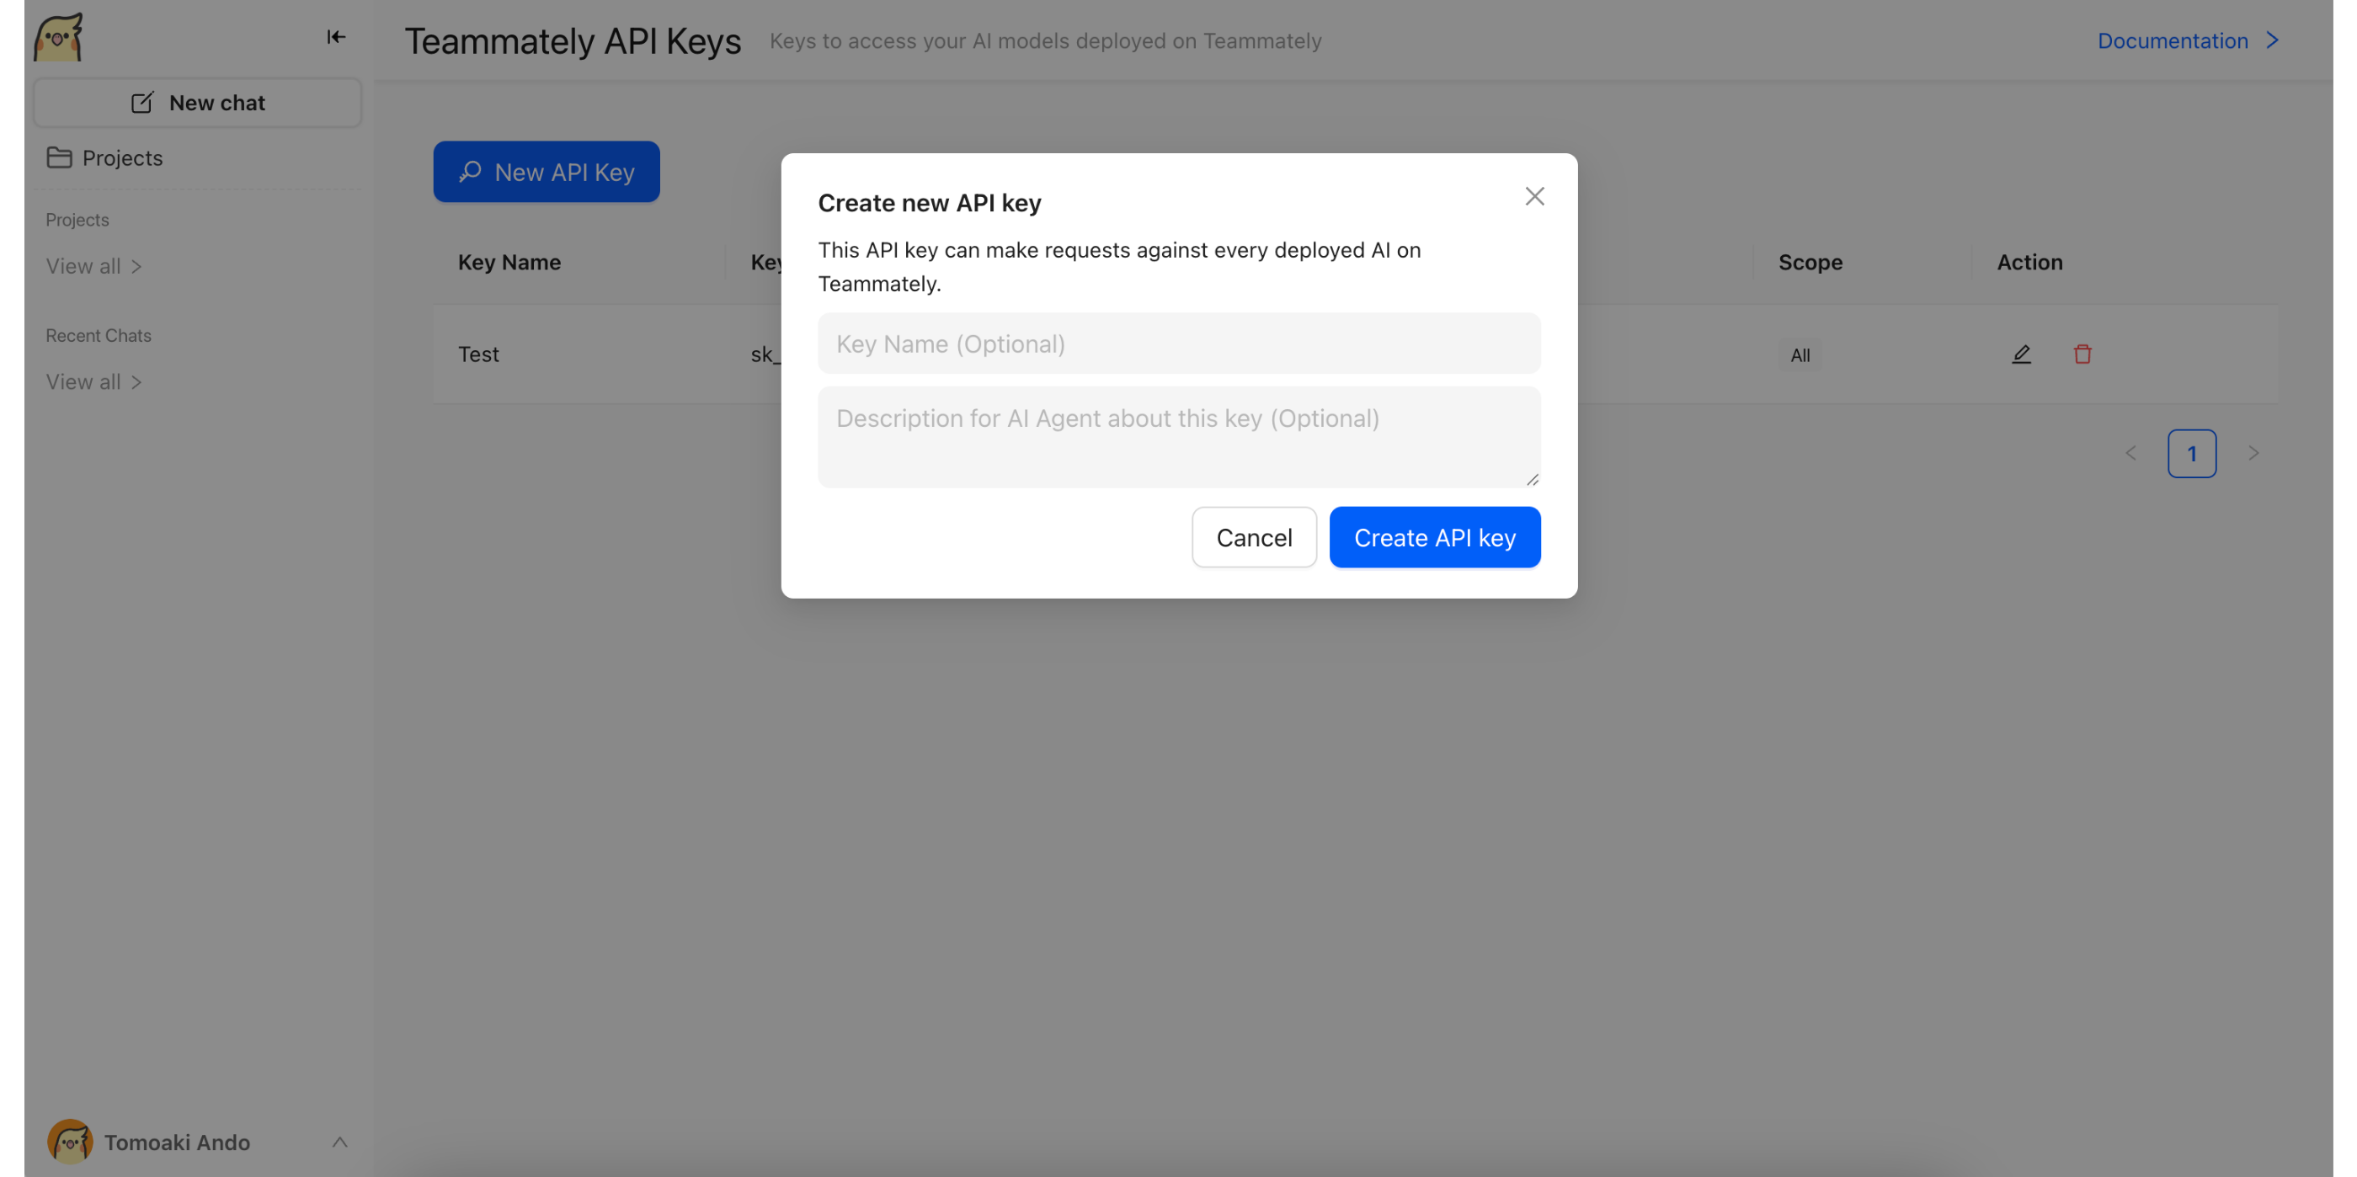Screen dimensions: 2357x1177
Task: Start a New chat
Action: tap(198, 103)
